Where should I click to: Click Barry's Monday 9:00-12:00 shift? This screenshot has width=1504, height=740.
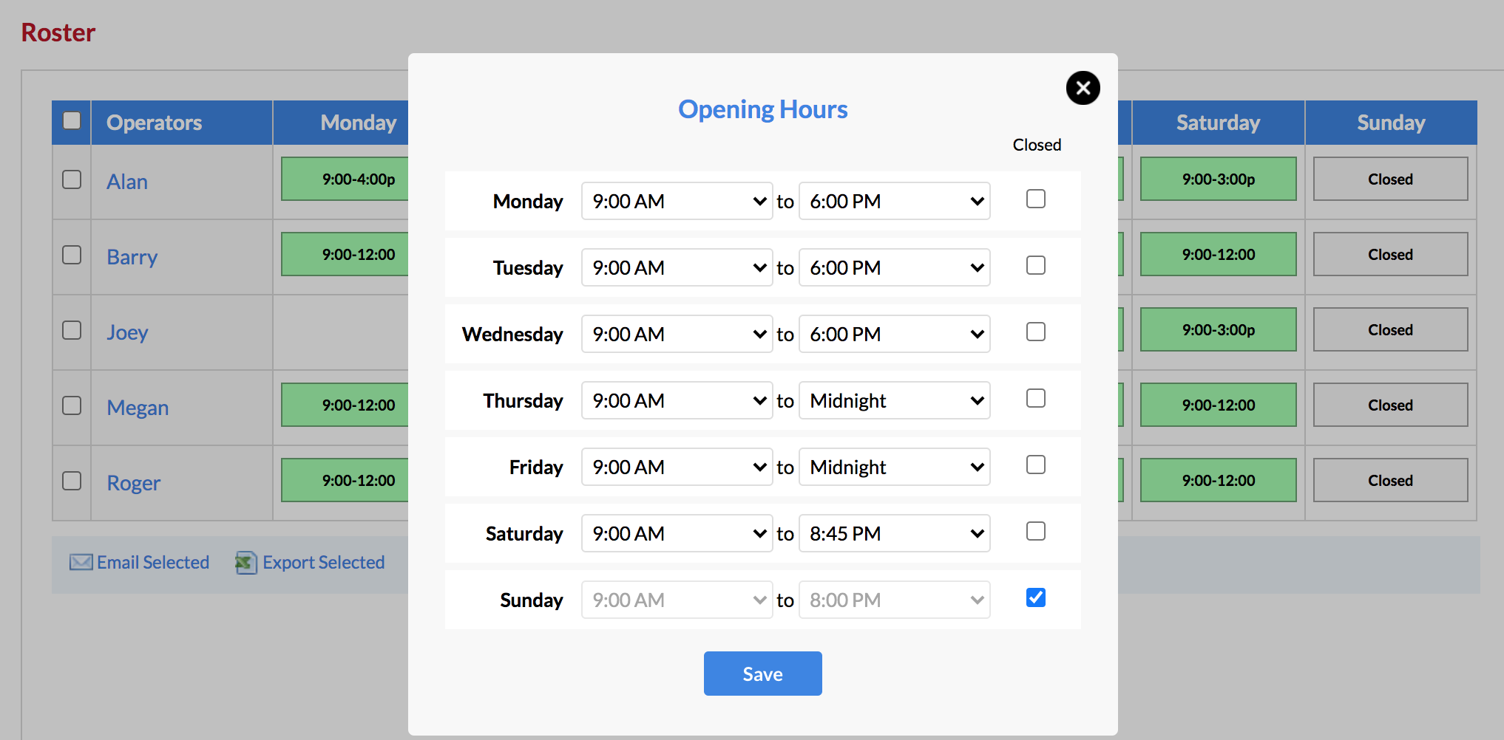point(345,254)
